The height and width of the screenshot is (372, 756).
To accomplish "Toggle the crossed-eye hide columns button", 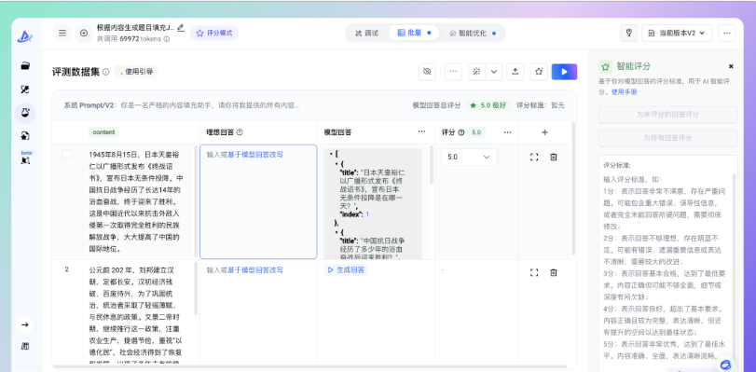I will 427,72.
